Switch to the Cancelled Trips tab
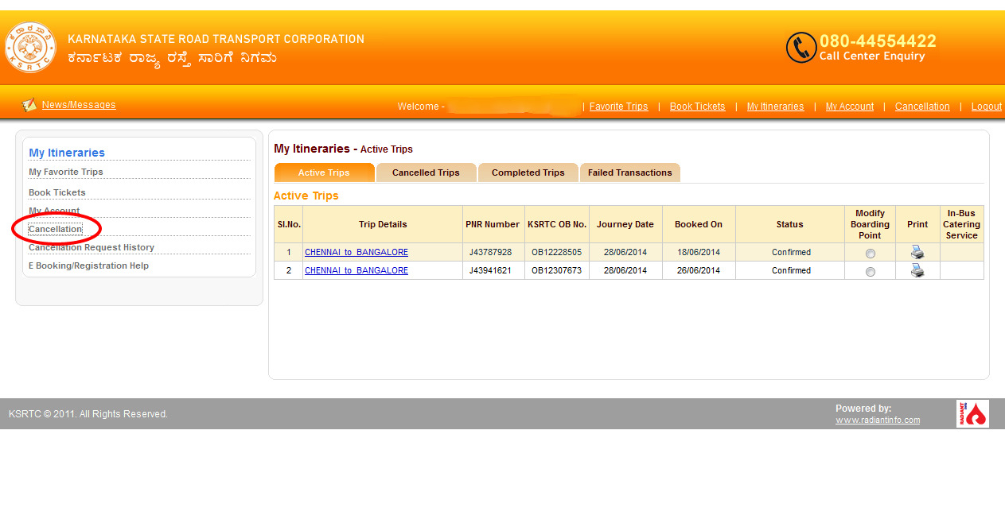Viewport: 1005px width, 531px height. [x=426, y=172]
